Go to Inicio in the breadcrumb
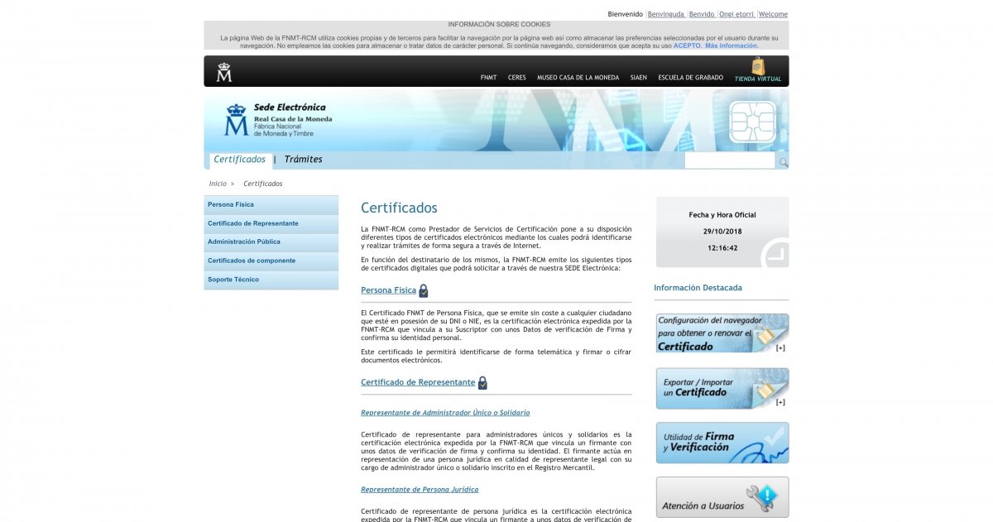Screen dimensions: 993x522 pos(218,184)
